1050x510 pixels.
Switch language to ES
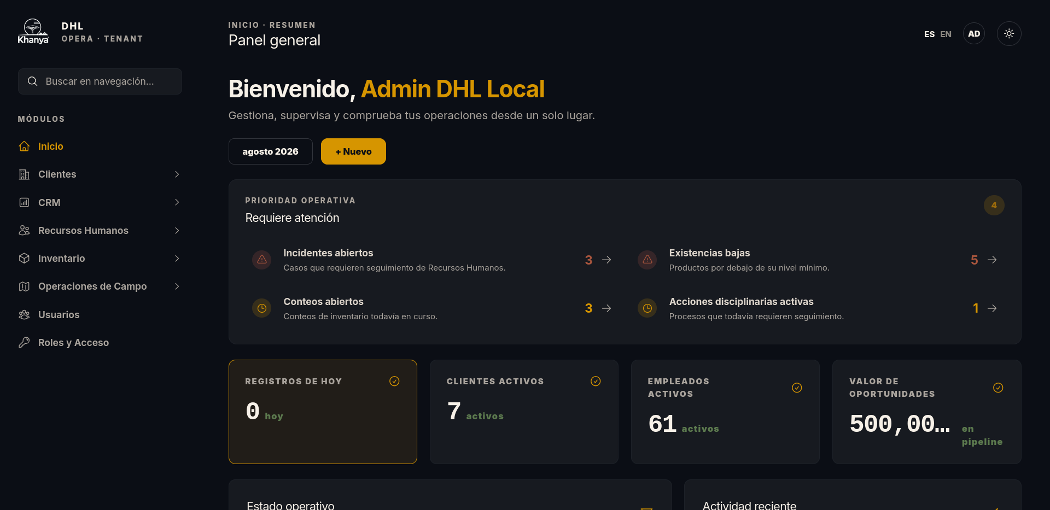click(x=929, y=34)
